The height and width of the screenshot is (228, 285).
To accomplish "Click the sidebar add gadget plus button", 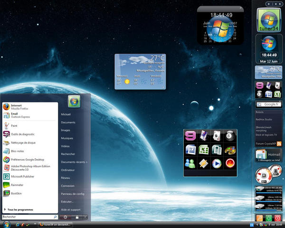I will click(269, 4).
